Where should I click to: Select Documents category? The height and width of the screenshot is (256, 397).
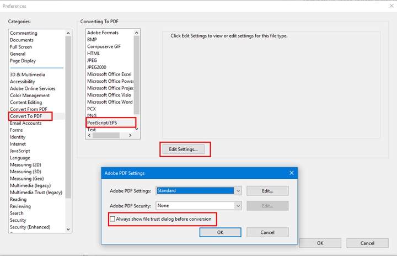[x=22, y=40]
